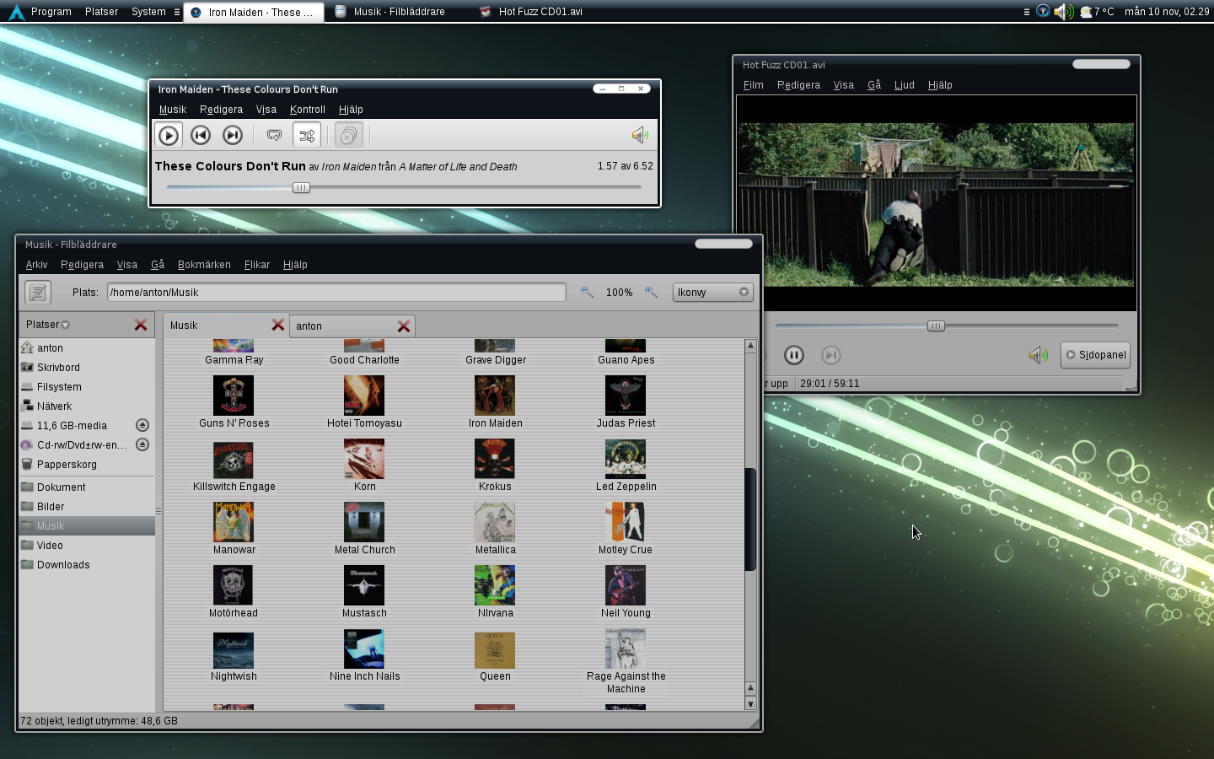This screenshot has width=1214, height=759.
Task: Zoom out in the file browser
Action: [587, 292]
